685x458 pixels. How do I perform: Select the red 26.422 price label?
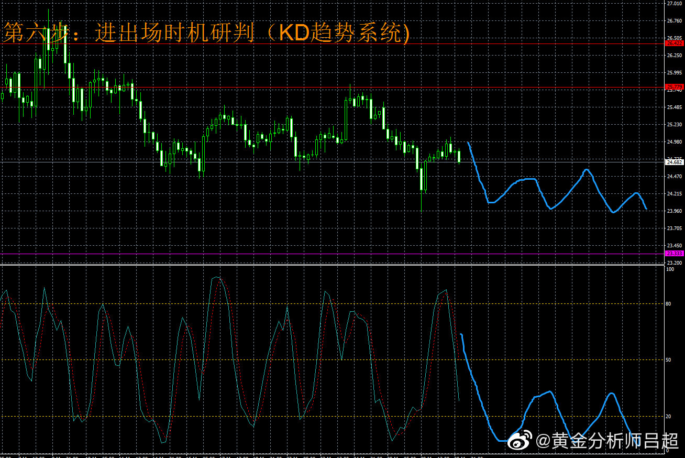(x=674, y=43)
